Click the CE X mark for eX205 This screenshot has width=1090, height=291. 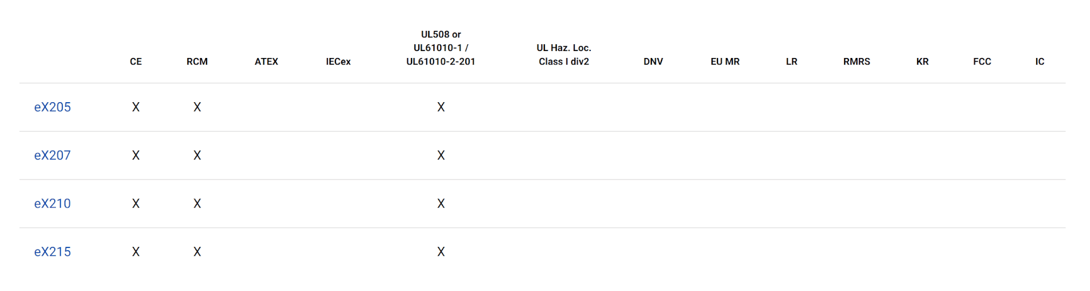click(136, 107)
